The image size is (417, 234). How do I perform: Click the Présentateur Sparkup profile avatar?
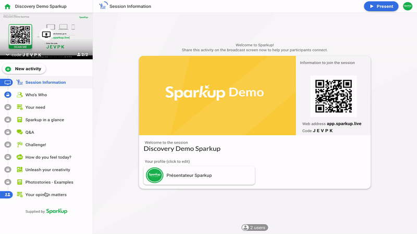[154, 175]
